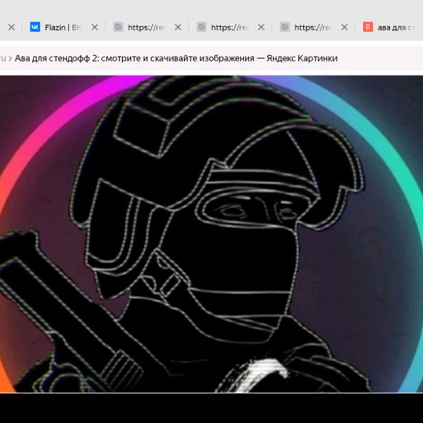The width and height of the screenshot is (423, 423).
Task: Switch to the 'ава для ст' Yandex tab
Action: coord(389,28)
